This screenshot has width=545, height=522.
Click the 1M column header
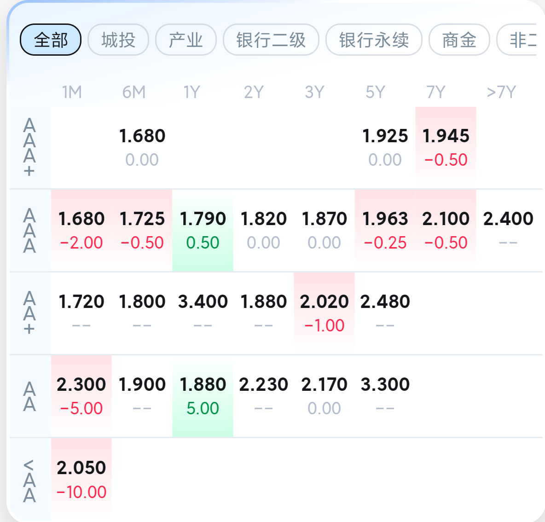[x=72, y=92]
